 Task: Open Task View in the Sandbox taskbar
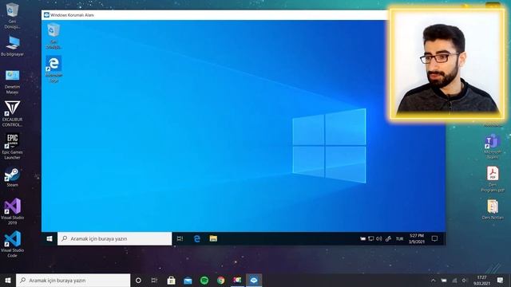coord(180,239)
